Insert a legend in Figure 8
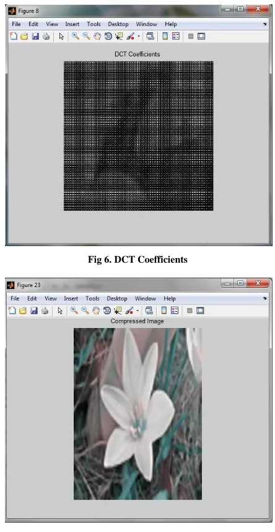 point(176,37)
